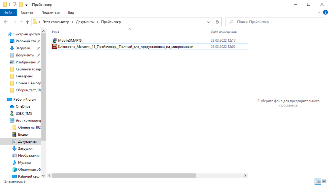329x185 pixels.
Task: Select pinned Рабочий стол under Quick Access
Action: 26,41
